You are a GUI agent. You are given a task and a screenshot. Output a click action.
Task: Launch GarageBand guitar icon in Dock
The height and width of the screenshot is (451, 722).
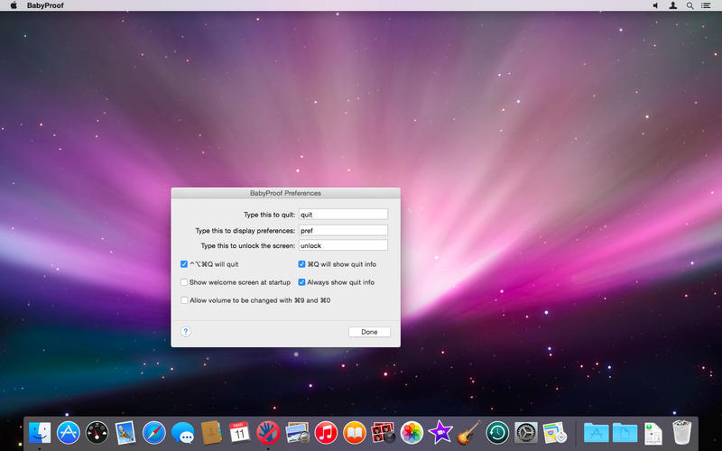[468, 433]
